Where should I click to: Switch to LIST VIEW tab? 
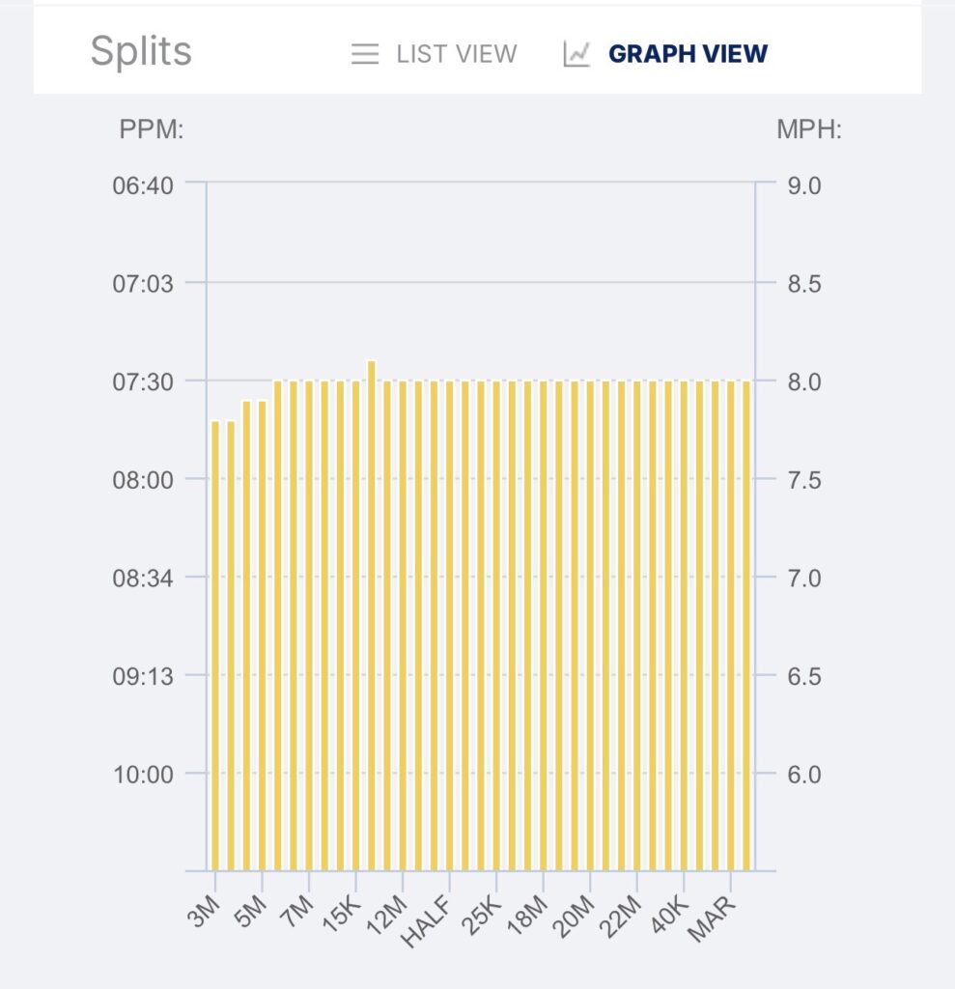pos(456,54)
